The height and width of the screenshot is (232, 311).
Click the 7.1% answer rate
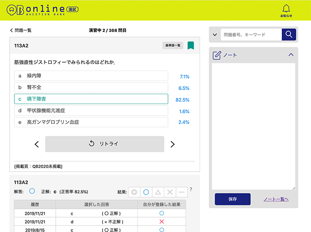(184, 77)
